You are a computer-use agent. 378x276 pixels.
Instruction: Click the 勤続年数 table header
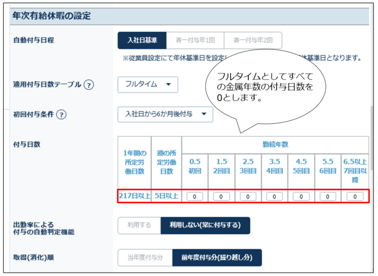click(x=275, y=144)
